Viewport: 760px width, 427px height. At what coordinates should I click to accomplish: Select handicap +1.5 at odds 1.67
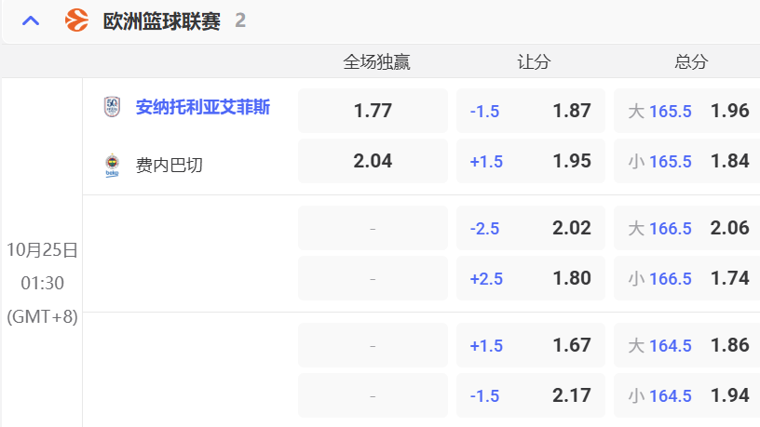tap(531, 345)
